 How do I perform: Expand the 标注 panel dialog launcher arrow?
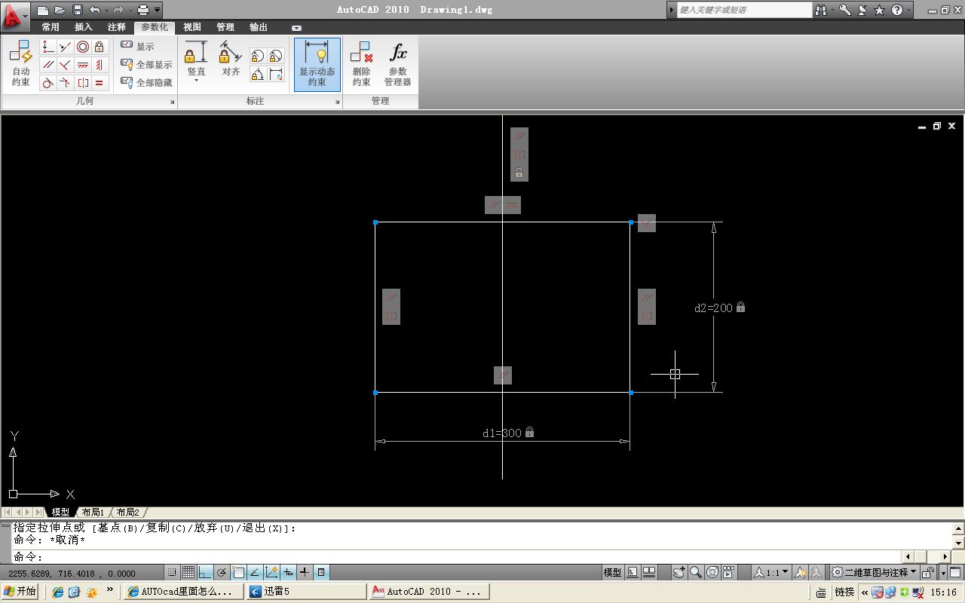point(337,103)
